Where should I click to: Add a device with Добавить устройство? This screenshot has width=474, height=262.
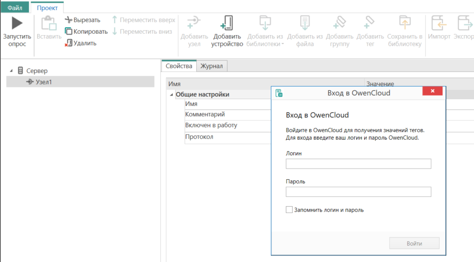[x=227, y=31]
